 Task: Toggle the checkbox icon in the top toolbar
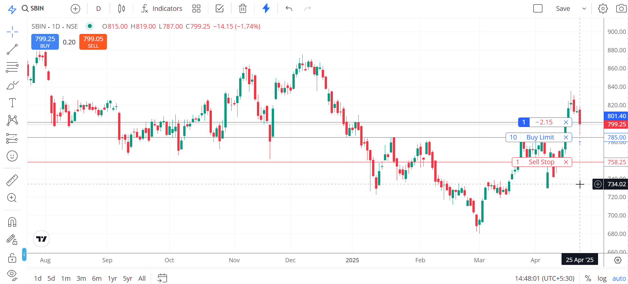(x=219, y=9)
